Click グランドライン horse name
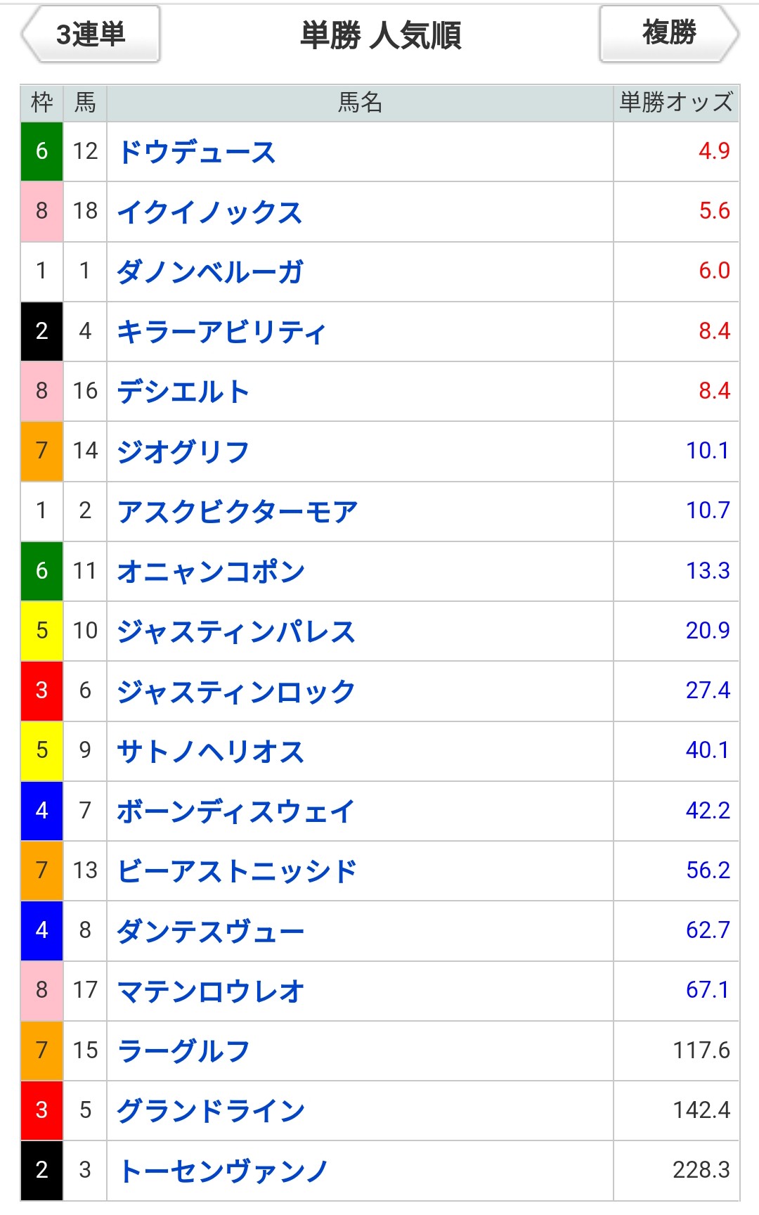The image size is (759, 1215). point(211,1111)
